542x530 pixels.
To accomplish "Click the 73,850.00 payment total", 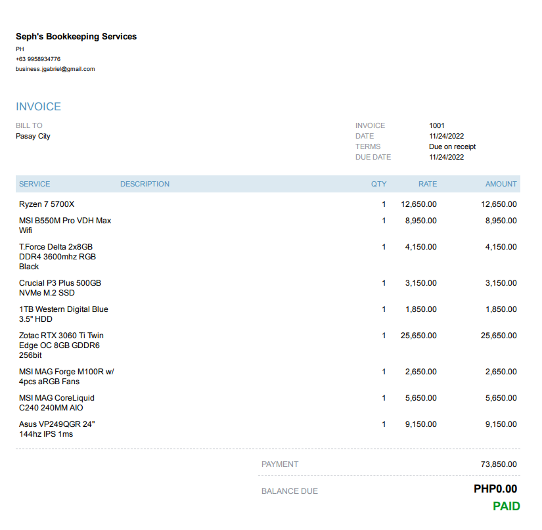I will 499,464.
